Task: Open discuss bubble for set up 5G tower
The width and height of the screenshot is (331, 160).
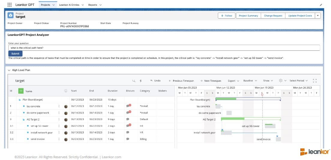Action: 128,125
